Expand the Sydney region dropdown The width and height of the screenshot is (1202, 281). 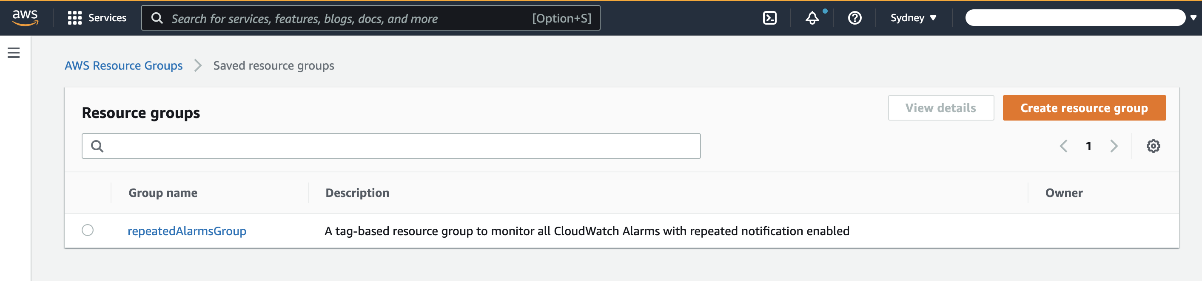[x=913, y=18]
